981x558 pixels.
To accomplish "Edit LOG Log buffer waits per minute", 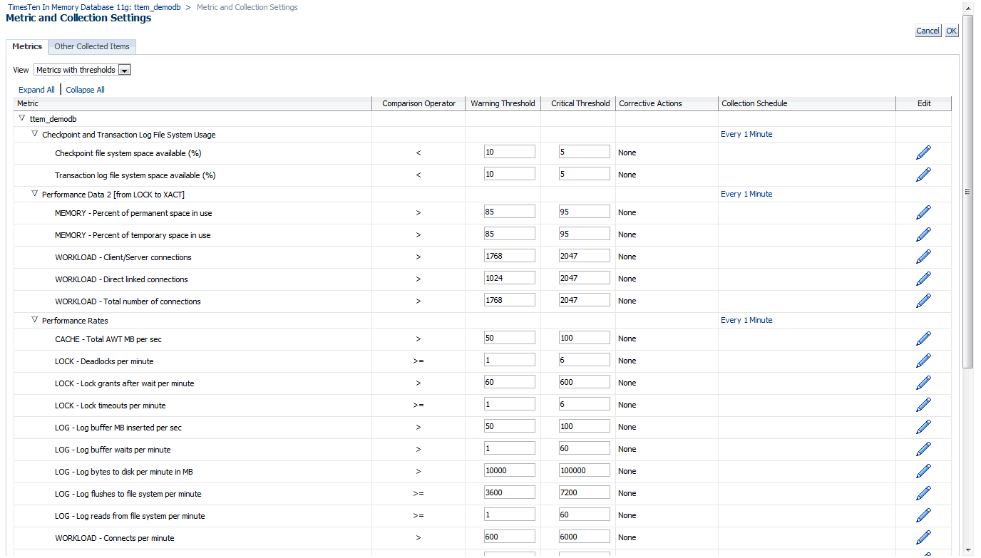I will point(923,449).
